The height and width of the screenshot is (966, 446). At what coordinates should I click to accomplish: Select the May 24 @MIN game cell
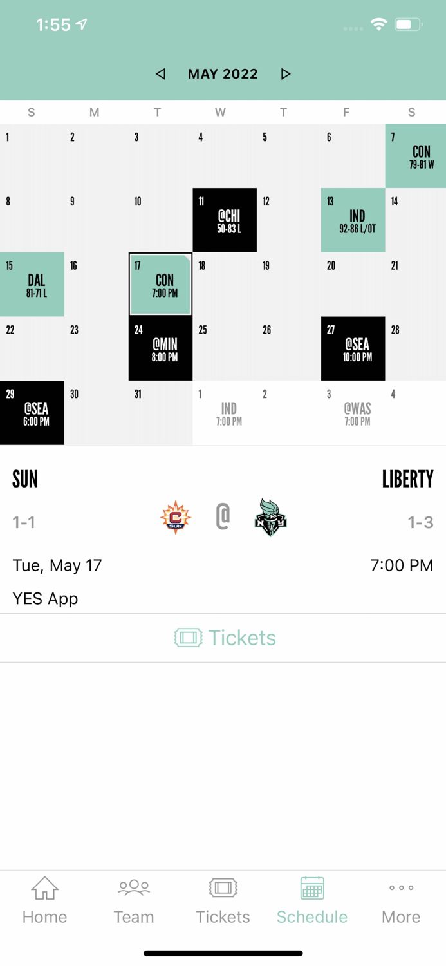click(x=160, y=348)
